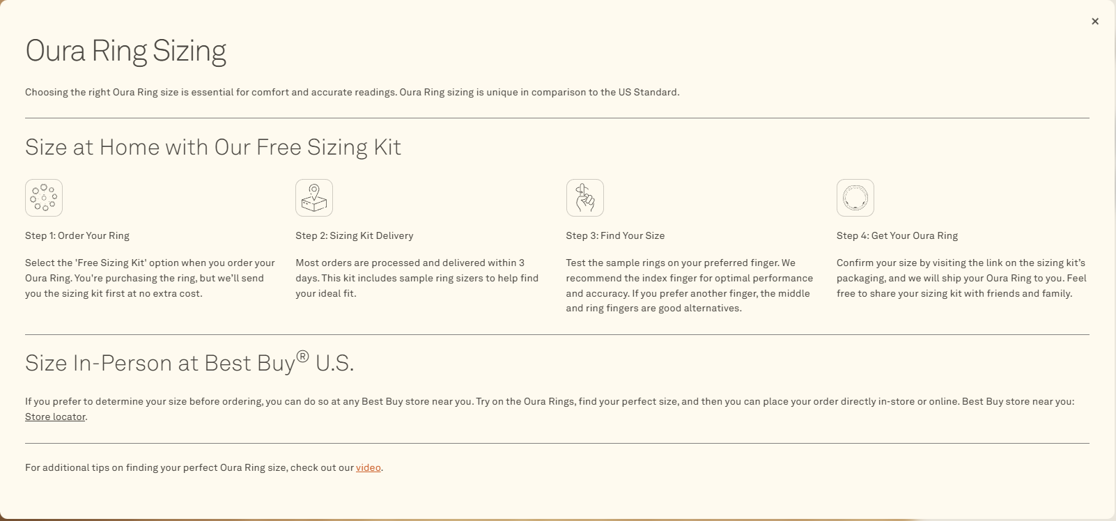The height and width of the screenshot is (521, 1116).
Task: Click the 'Size In-Person at Best Buy U.S.' heading
Action: [x=189, y=363]
